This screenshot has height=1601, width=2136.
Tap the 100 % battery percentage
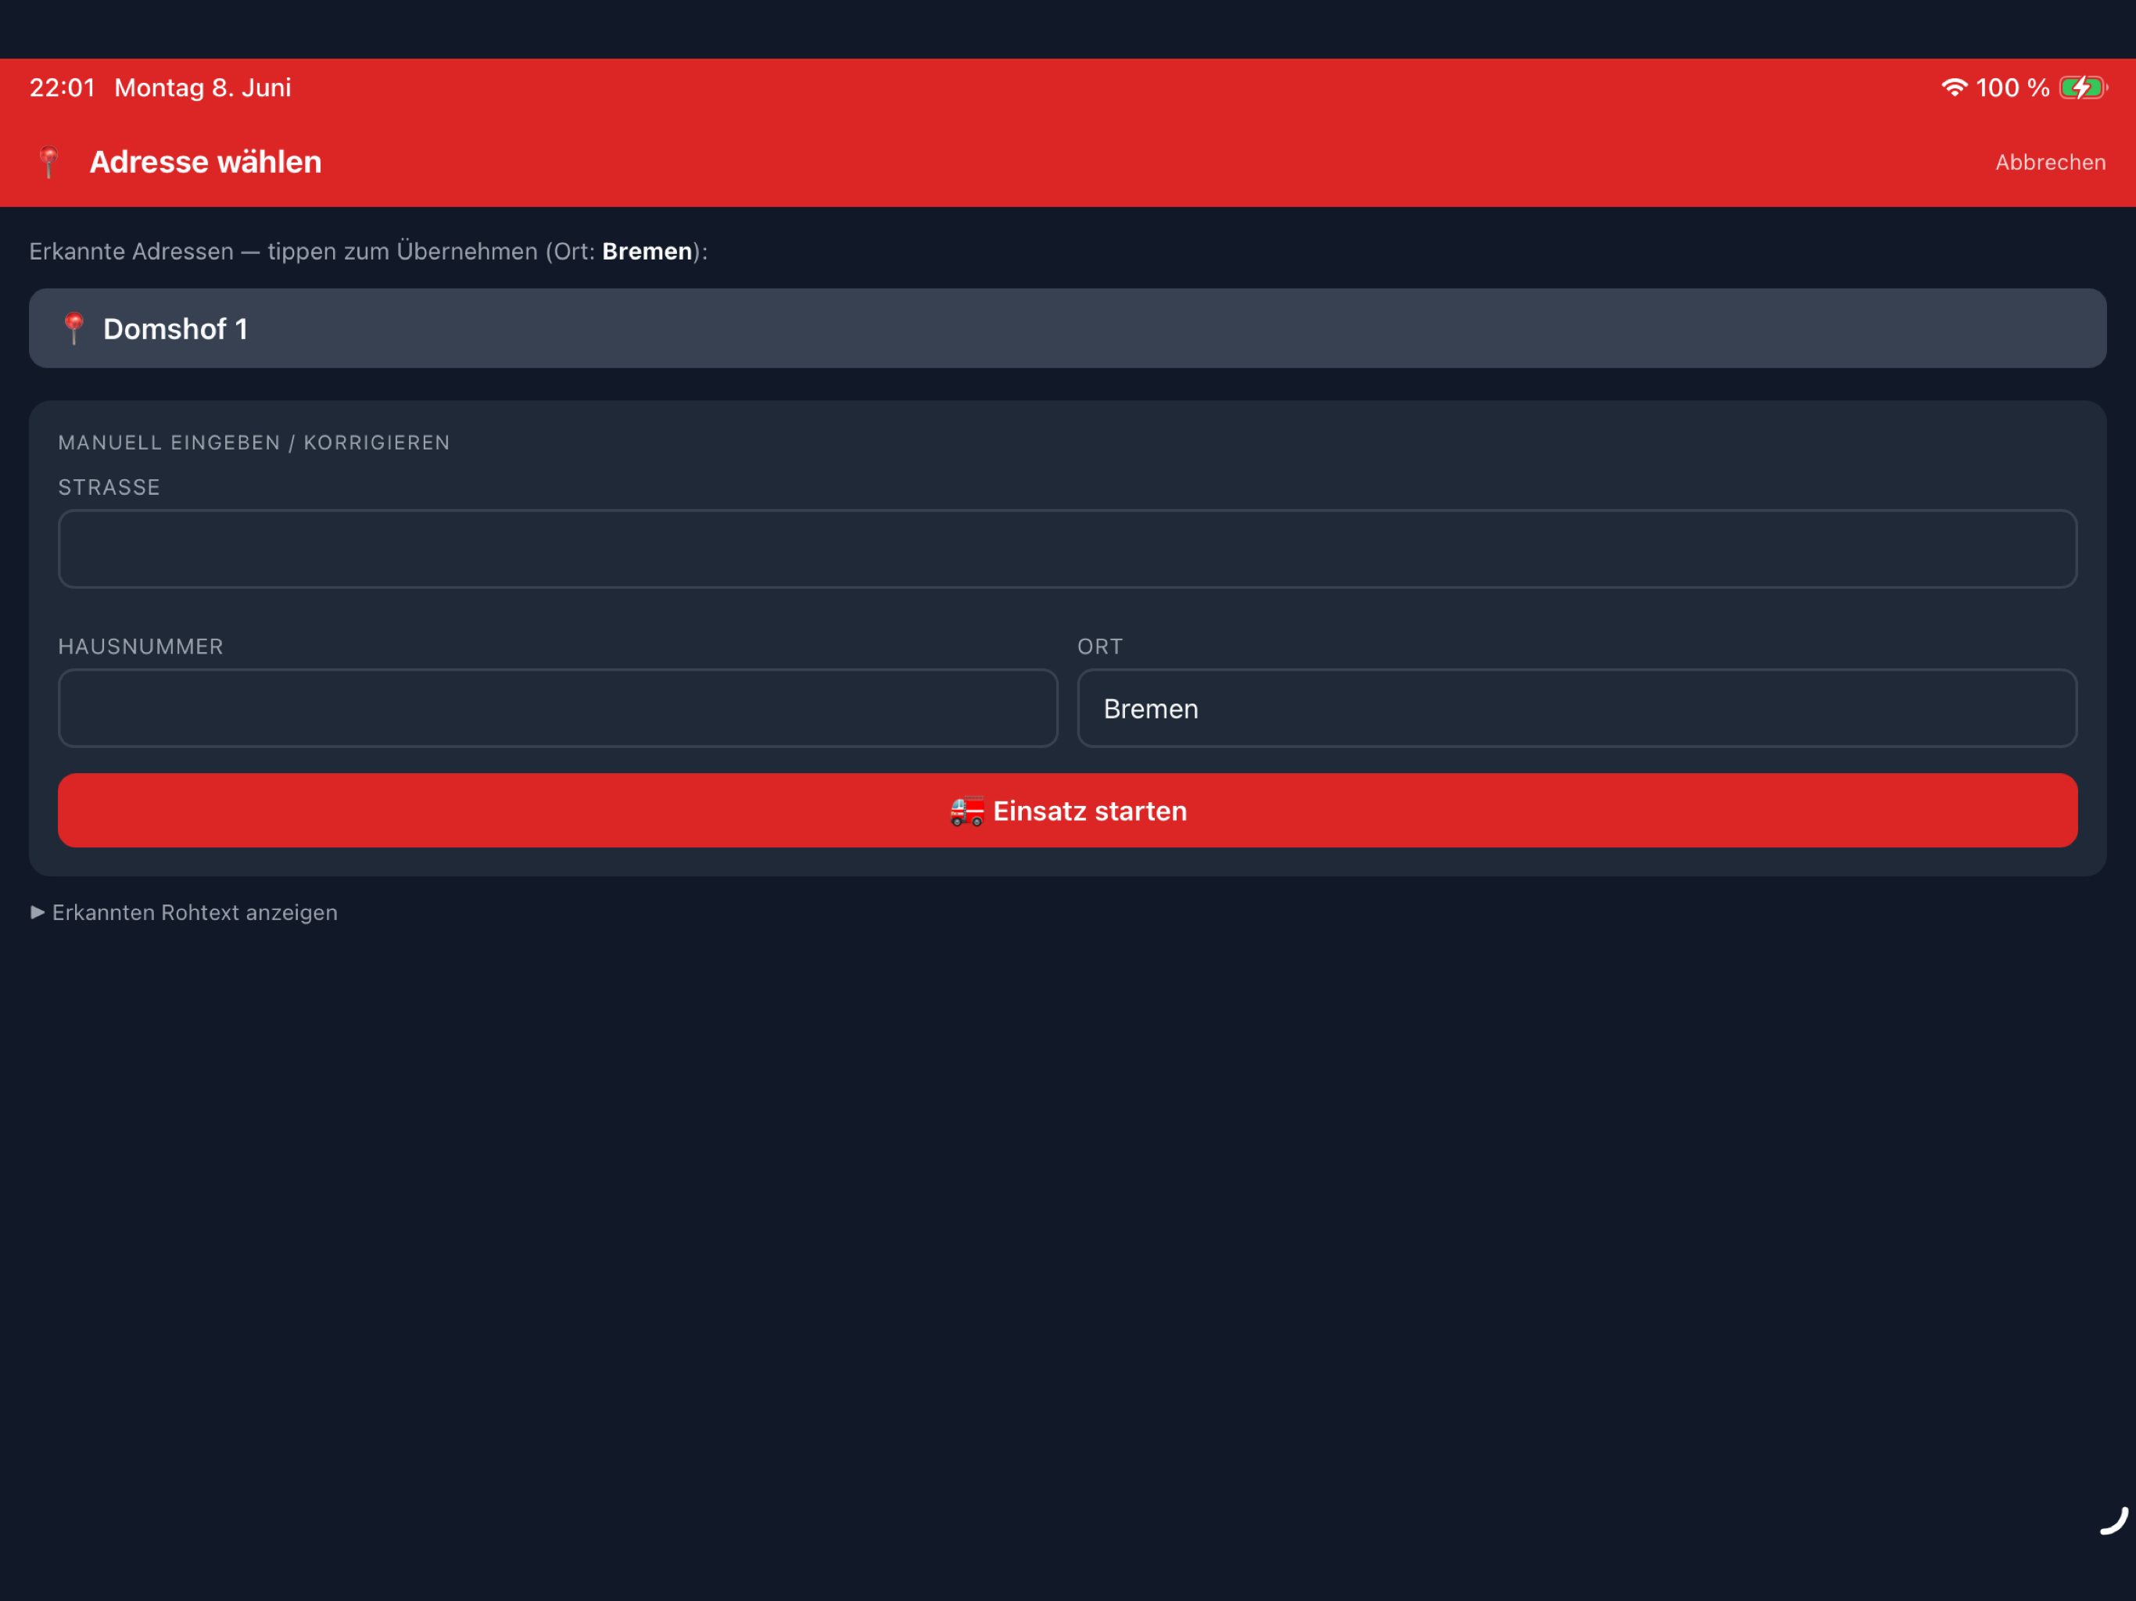tap(2012, 87)
